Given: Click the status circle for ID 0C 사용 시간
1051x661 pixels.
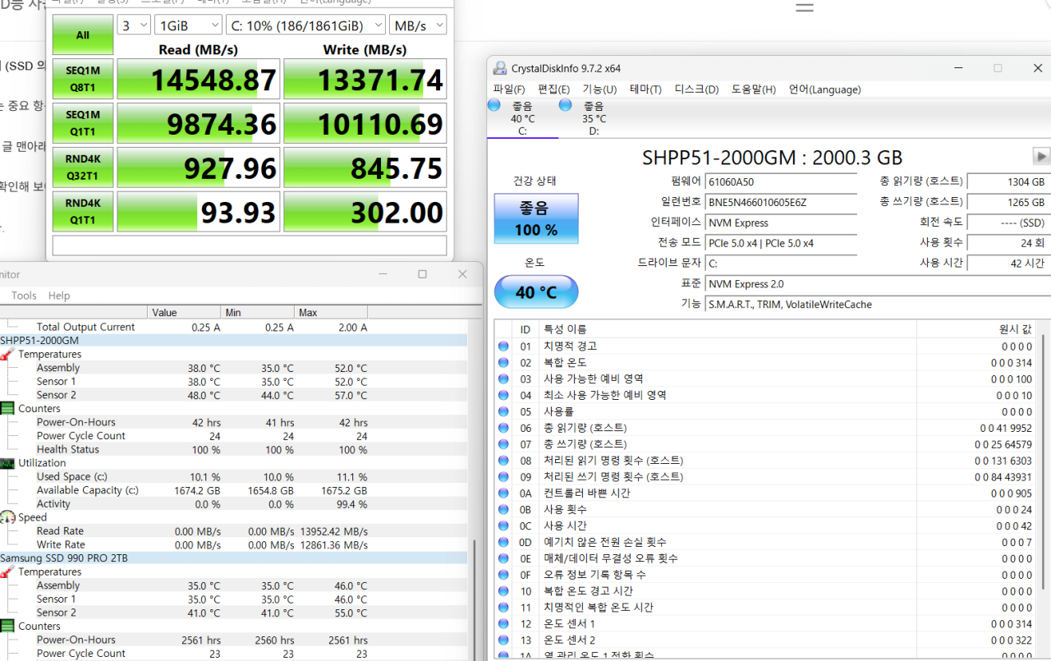Looking at the screenshot, I should [x=503, y=526].
